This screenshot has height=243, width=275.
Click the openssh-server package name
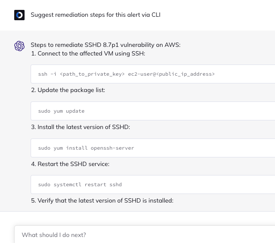pyautogui.click(x=112, y=148)
